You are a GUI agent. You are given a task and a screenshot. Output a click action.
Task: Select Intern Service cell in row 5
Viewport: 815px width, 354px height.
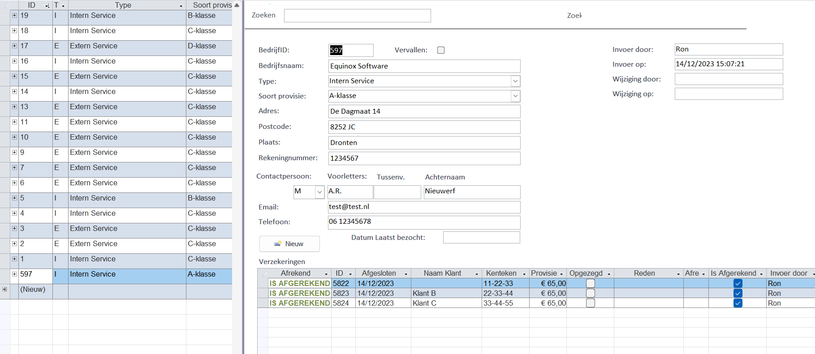click(x=127, y=200)
